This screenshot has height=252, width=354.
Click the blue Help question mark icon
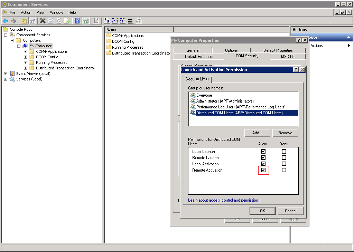coord(77,21)
